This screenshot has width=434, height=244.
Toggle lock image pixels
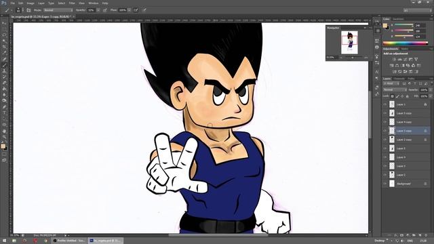coord(397,96)
